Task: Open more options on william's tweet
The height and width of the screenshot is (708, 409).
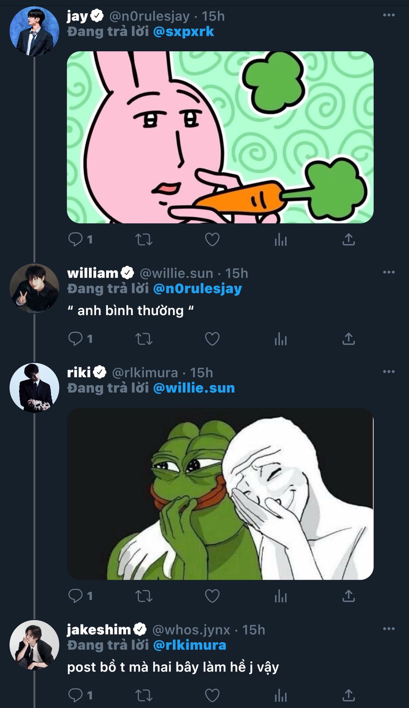Action: click(x=389, y=272)
